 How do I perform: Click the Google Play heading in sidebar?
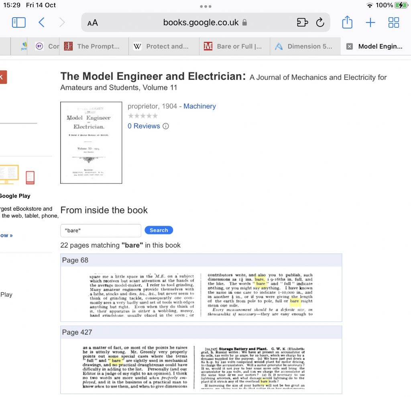pyautogui.click(x=15, y=196)
